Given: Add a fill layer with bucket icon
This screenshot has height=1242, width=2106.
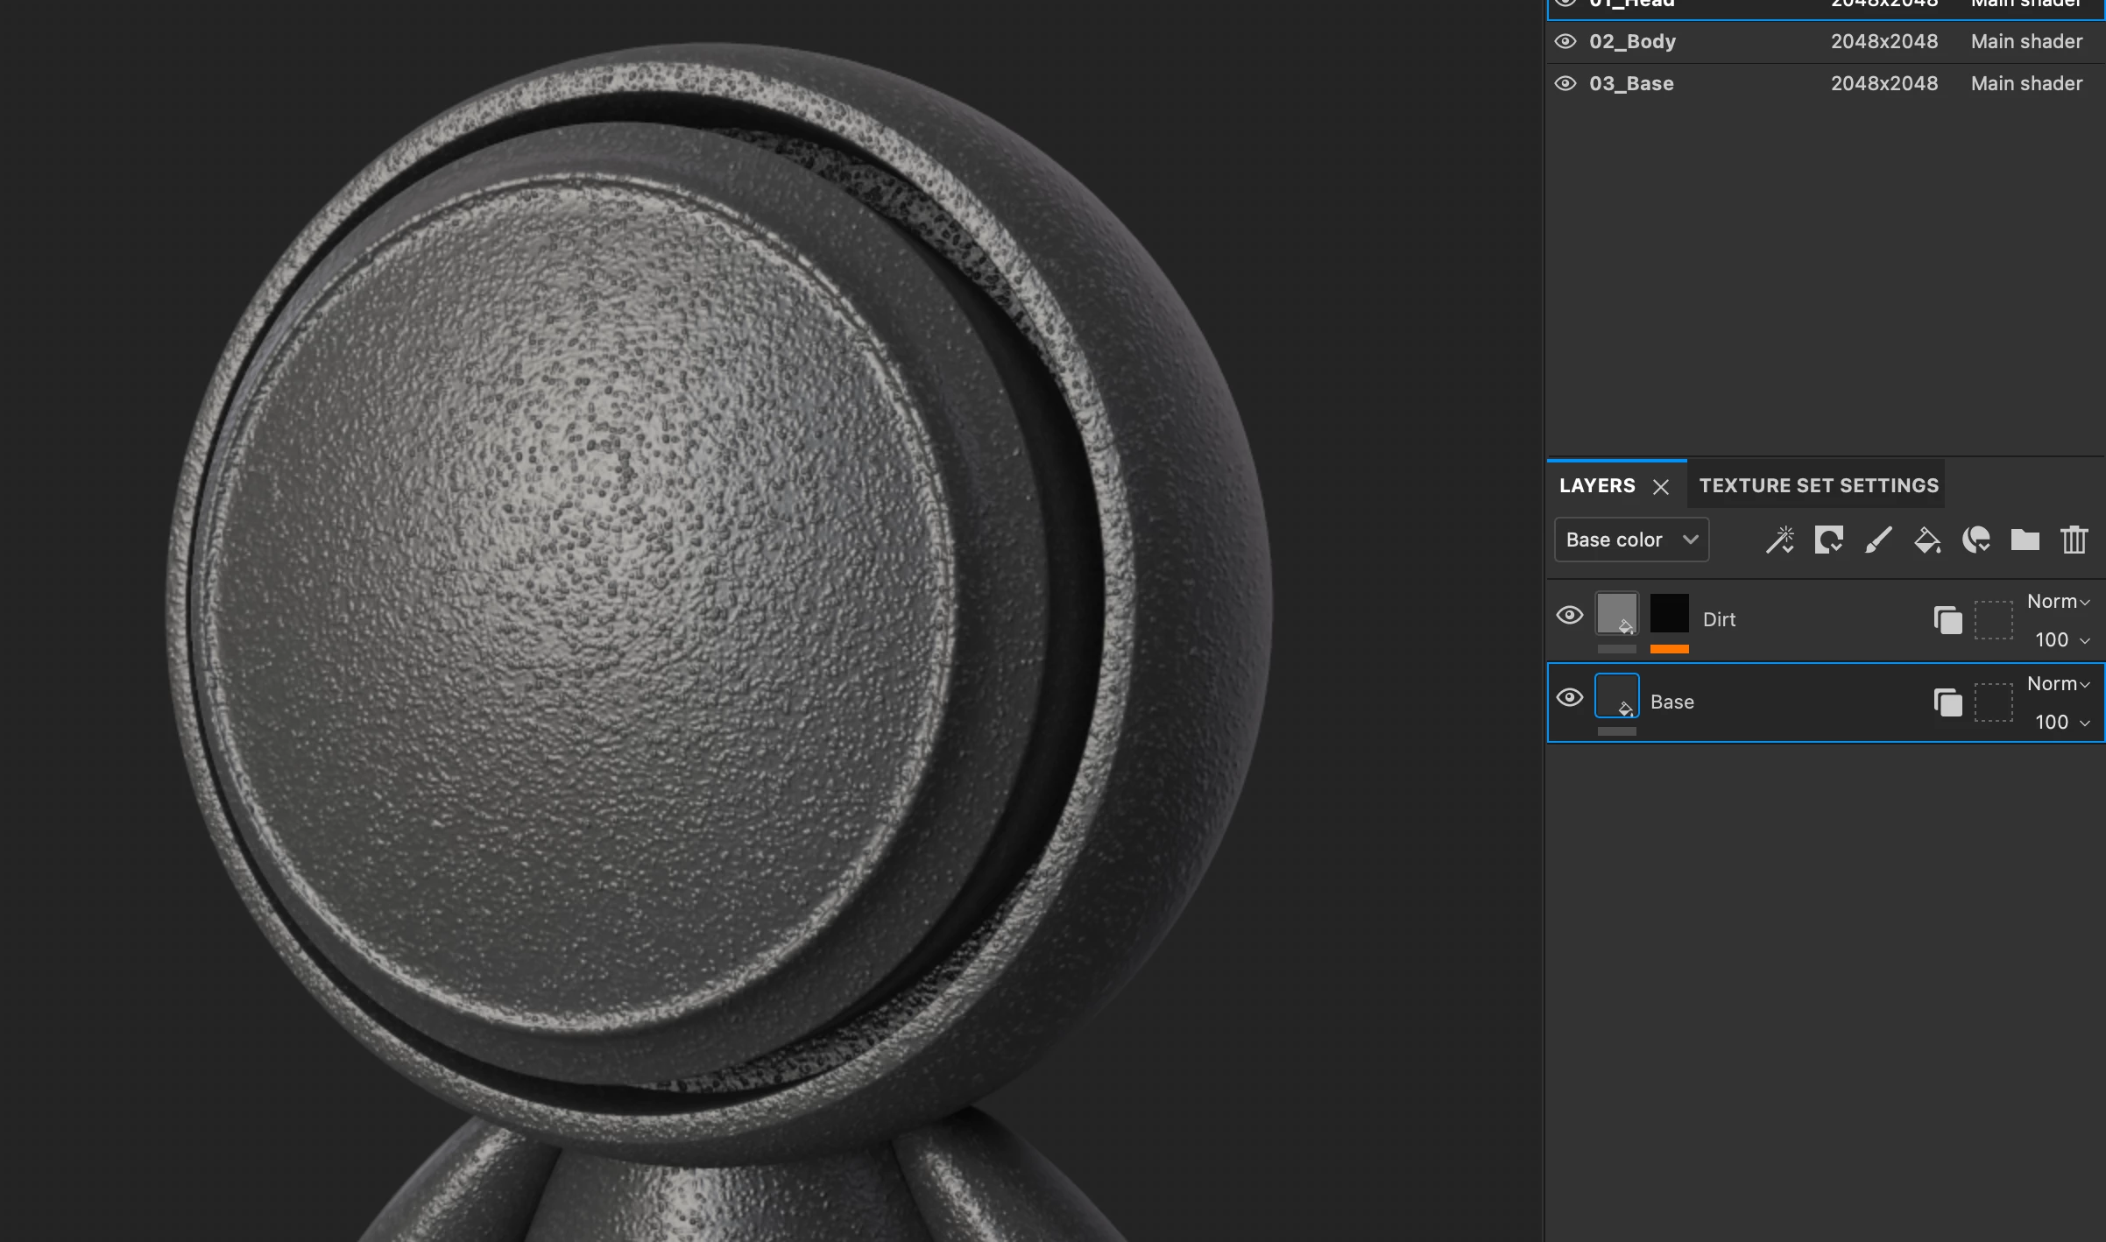Looking at the screenshot, I should coord(1927,540).
